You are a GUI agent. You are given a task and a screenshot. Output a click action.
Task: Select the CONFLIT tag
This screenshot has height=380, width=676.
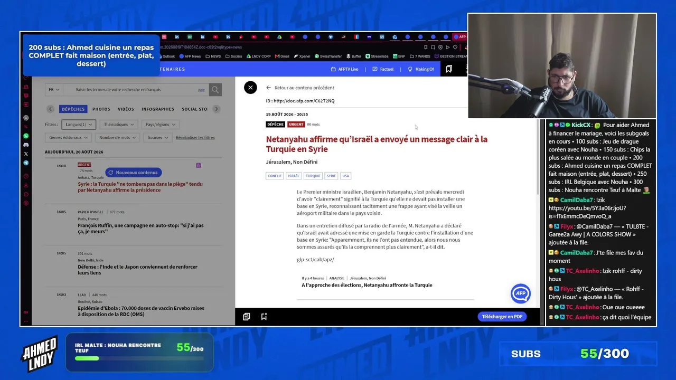click(x=275, y=176)
